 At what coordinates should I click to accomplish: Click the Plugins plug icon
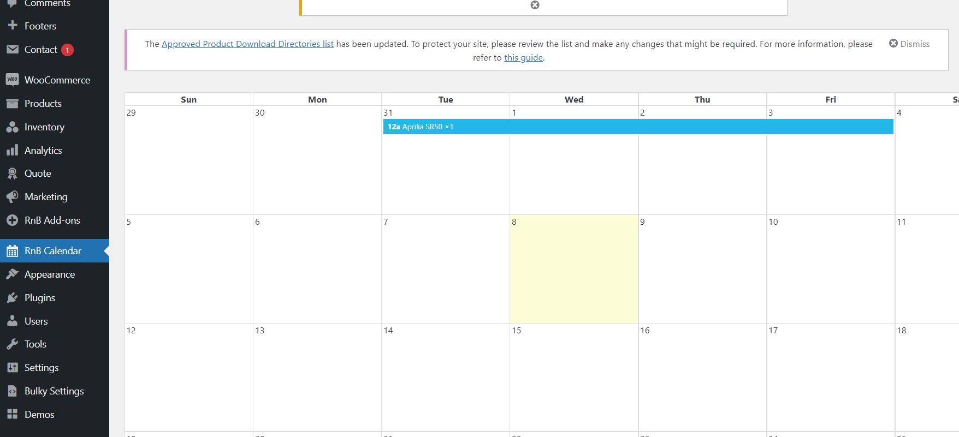click(x=12, y=298)
